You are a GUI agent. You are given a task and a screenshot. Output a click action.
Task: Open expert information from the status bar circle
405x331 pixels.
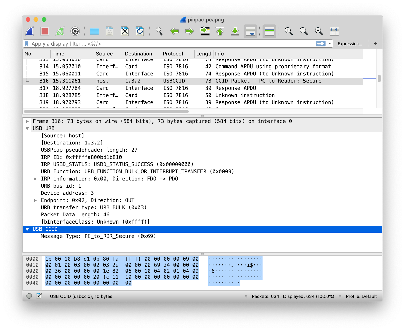(29, 296)
